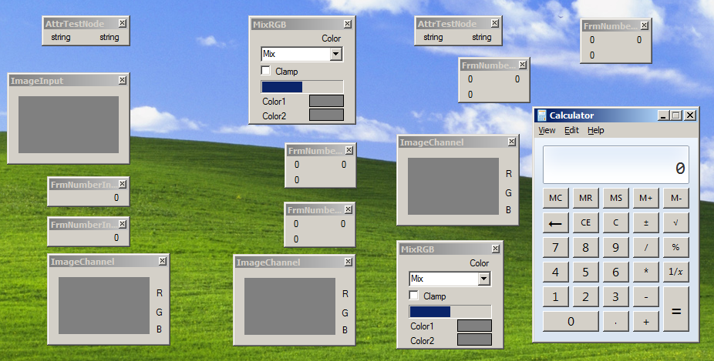Click B output in ImageChannel window beside Calculator
The height and width of the screenshot is (361, 714).
point(509,210)
